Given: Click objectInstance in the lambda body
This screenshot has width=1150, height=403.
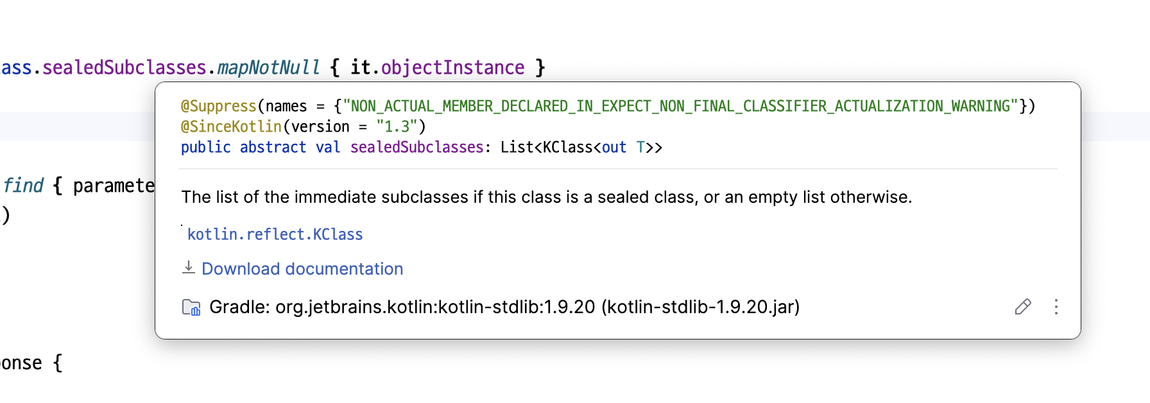Looking at the screenshot, I should (x=452, y=67).
